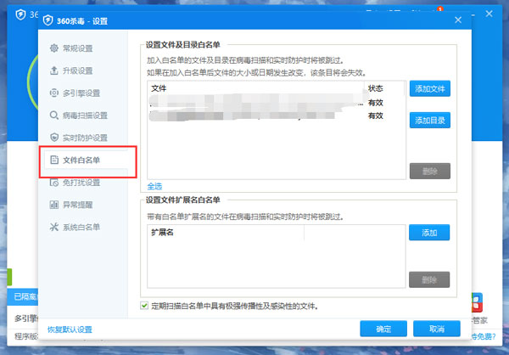Click the 扩展名 column header
The image size is (509, 355).
click(226, 233)
